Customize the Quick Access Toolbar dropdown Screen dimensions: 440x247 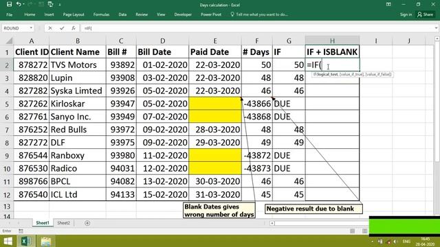tap(60, 5)
